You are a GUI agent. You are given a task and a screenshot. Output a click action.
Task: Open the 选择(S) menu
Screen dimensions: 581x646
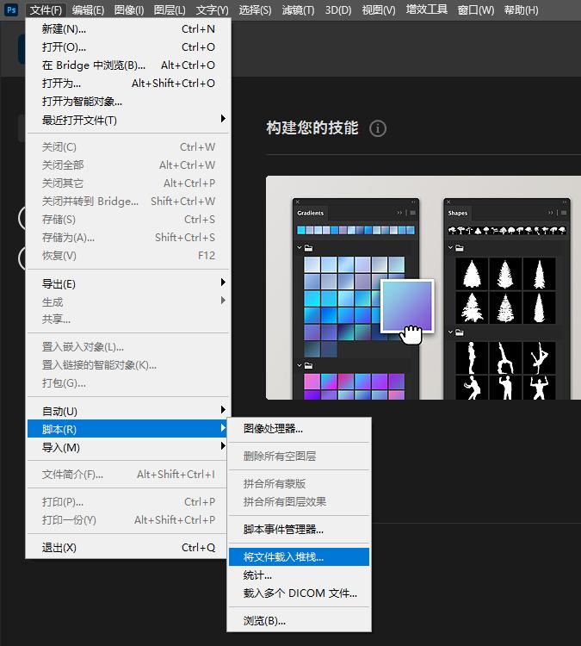click(256, 9)
